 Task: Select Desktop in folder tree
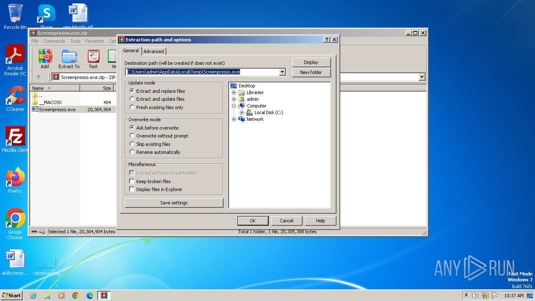pos(247,86)
